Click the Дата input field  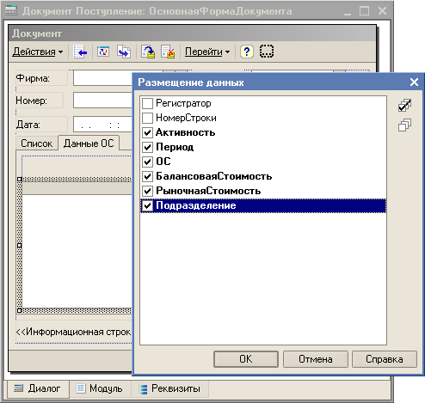[x=102, y=125]
